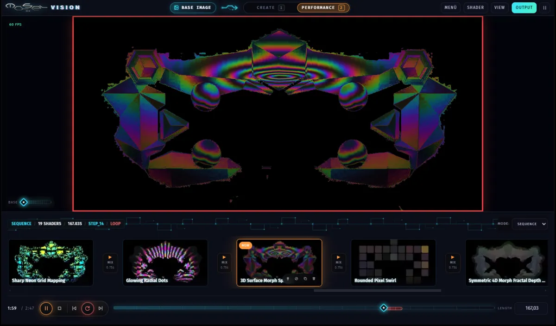Viewport: 556px width, 326px height.
Task: Click the pin icon on 3D Surface Morph card
Action: point(288,279)
